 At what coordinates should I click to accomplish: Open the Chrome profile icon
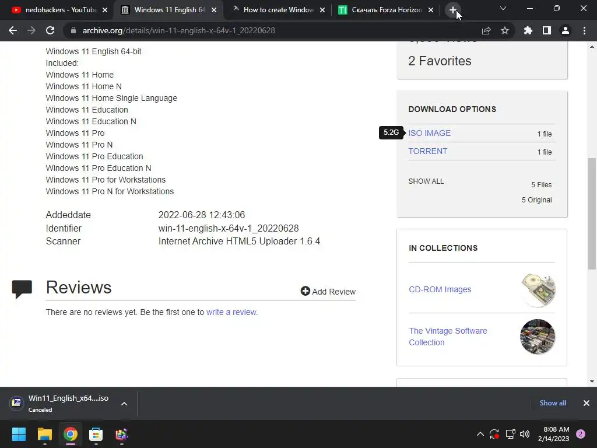click(x=566, y=30)
